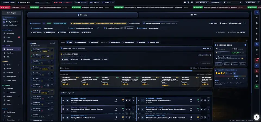Open the Read brief link
Screen dimensions: 261x122
207,48
